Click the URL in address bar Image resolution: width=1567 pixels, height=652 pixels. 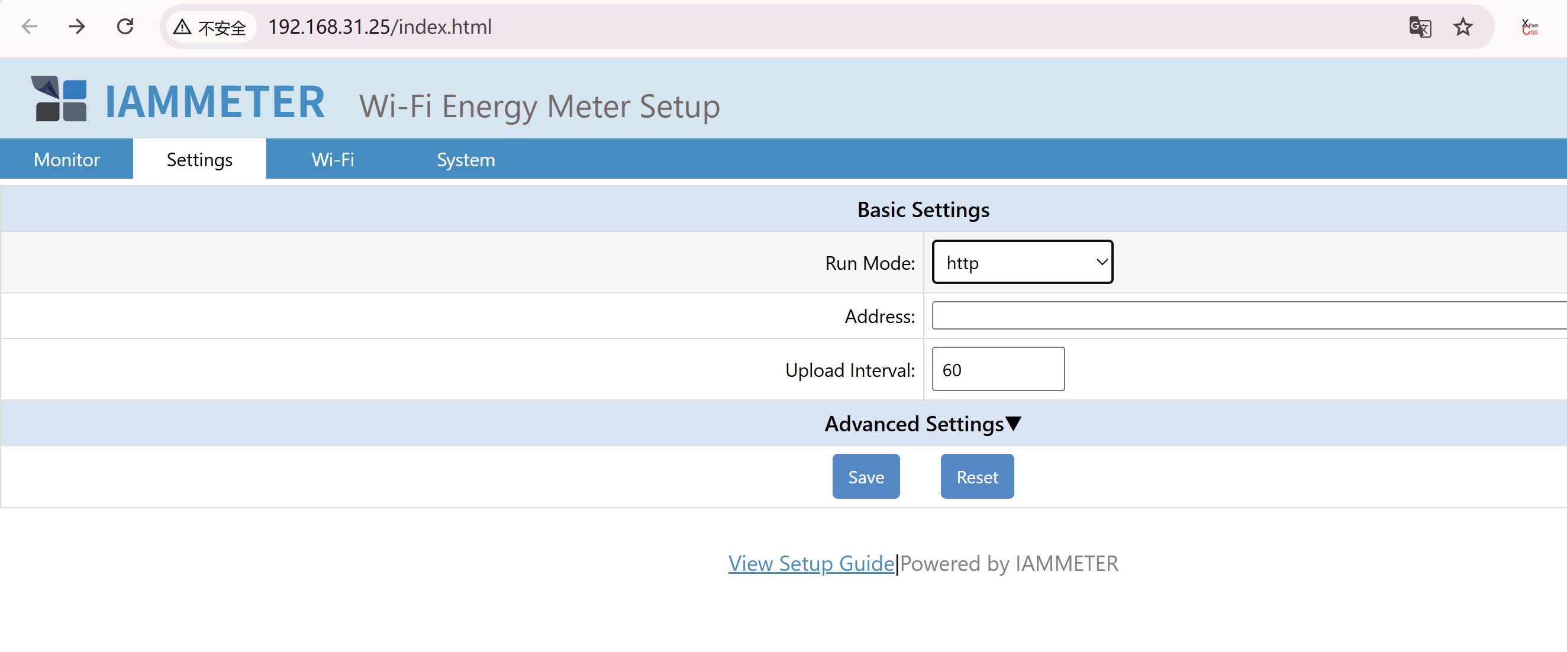(379, 27)
